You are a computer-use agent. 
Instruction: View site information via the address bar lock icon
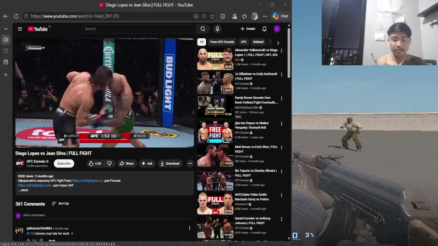[x=26, y=16]
